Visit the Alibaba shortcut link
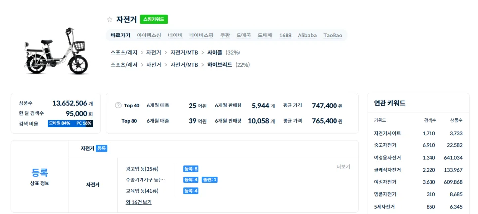Screen dimensions: 478x214 [x=307, y=36]
